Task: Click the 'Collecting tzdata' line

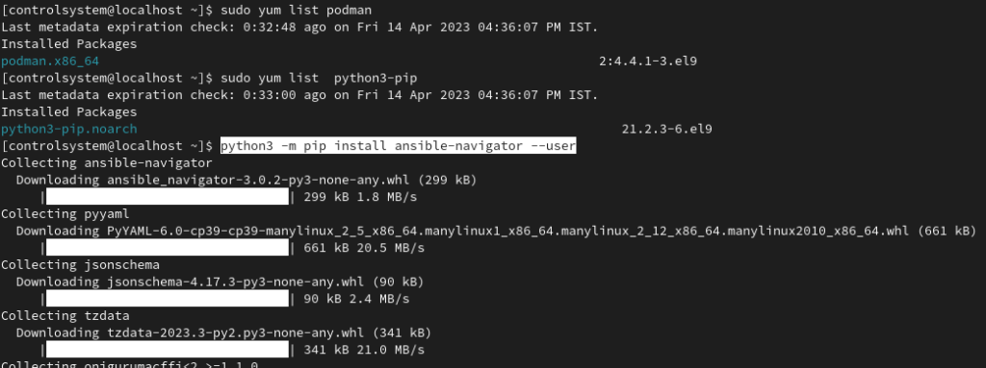Action: tap(65, 316)
